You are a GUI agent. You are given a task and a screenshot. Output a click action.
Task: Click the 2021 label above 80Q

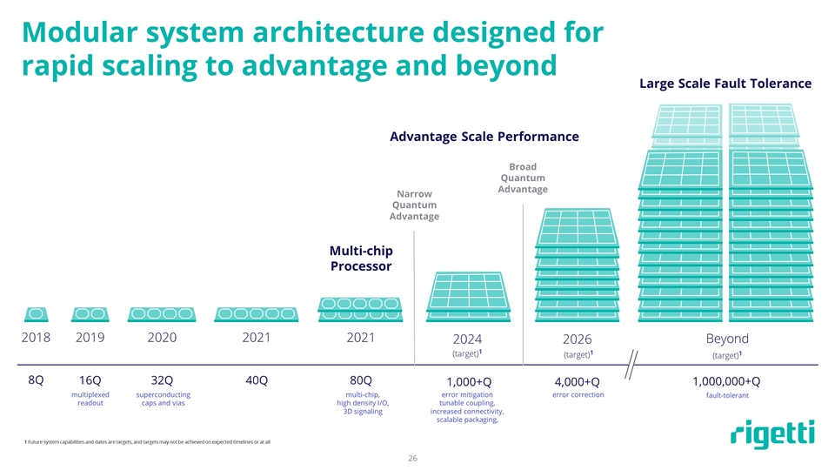point(360,338)
